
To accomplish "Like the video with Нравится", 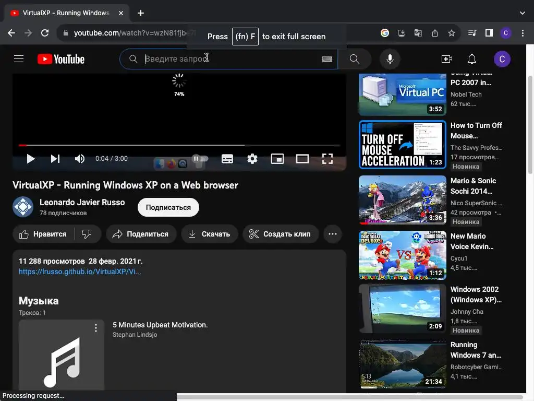I will pyautogui.click(x=43, y=234).
